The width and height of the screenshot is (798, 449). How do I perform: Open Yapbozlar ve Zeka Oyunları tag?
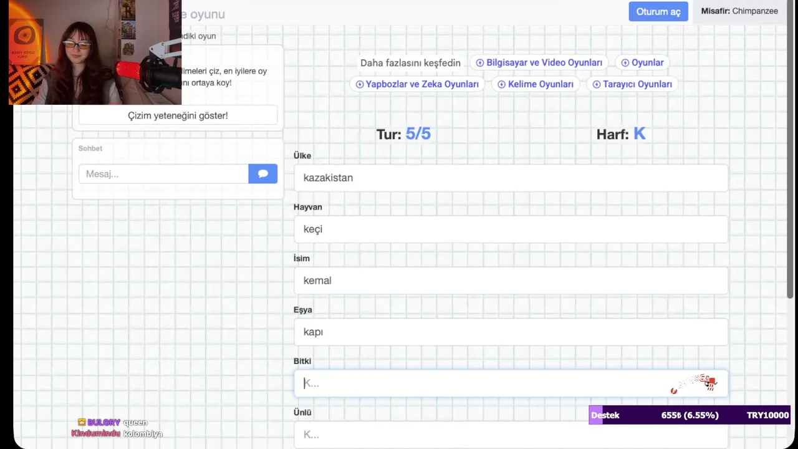417,84
